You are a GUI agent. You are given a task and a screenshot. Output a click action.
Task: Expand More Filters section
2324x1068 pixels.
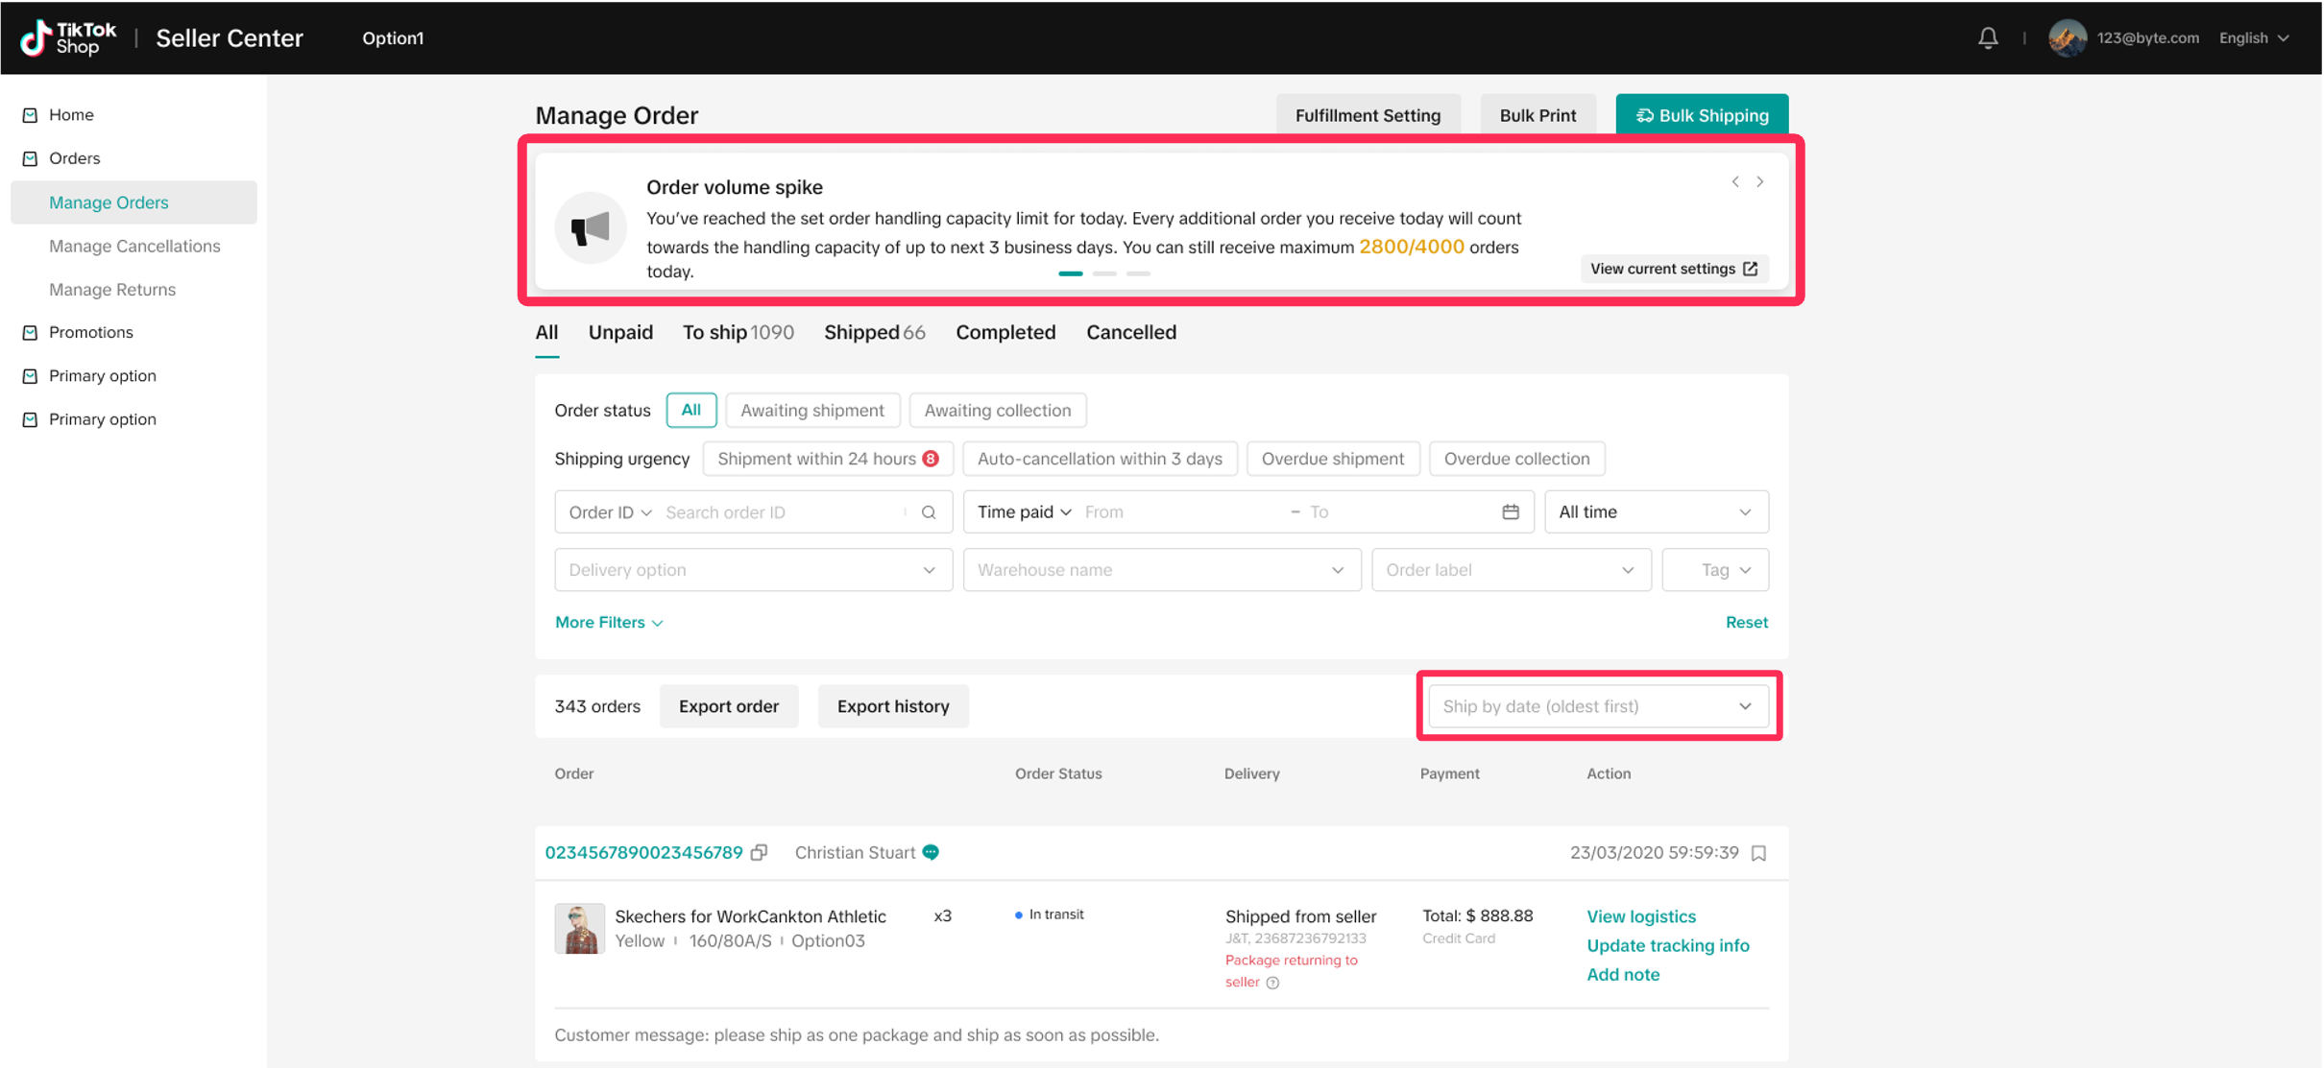click(x=609, y=623)
